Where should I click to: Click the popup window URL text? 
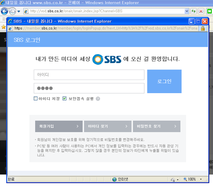pyautogui.click(x=106, y=28)
